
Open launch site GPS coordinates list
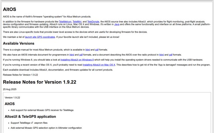pos(40,37)
